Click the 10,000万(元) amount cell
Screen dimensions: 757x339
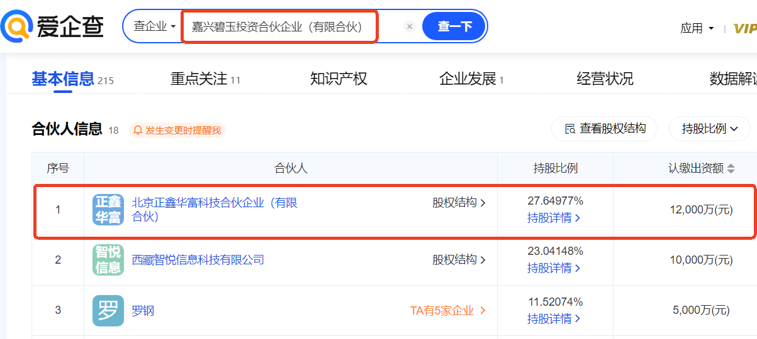click(x=701, y=260)
